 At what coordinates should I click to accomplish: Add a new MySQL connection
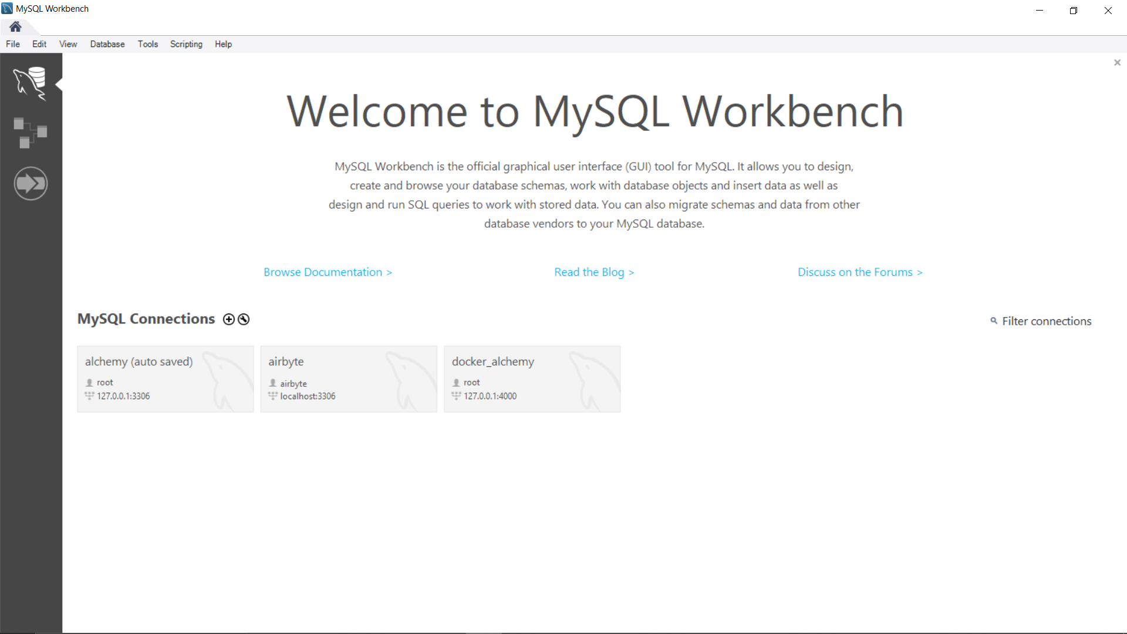click(228, 319)
